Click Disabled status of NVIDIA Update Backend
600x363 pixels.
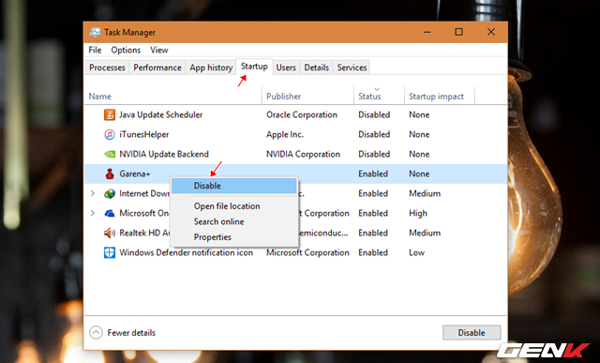point(374,154)
